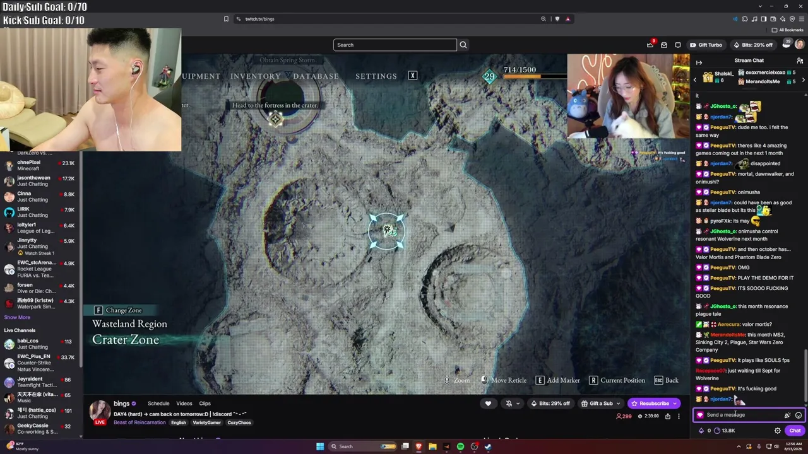Image resolution: width=808 pixels, height=454 pixels.
Task: Click the CozyChaos stream tag
Action: 239,422
